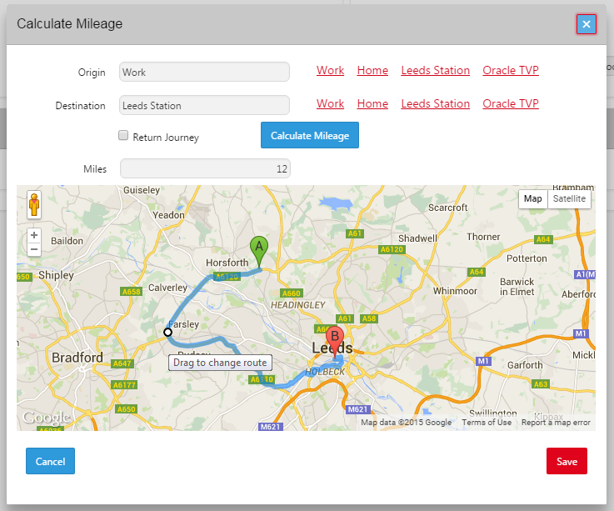Click the A6177 road shield
The height and width of the screenshot is (511, 614).
coord(124,385)
